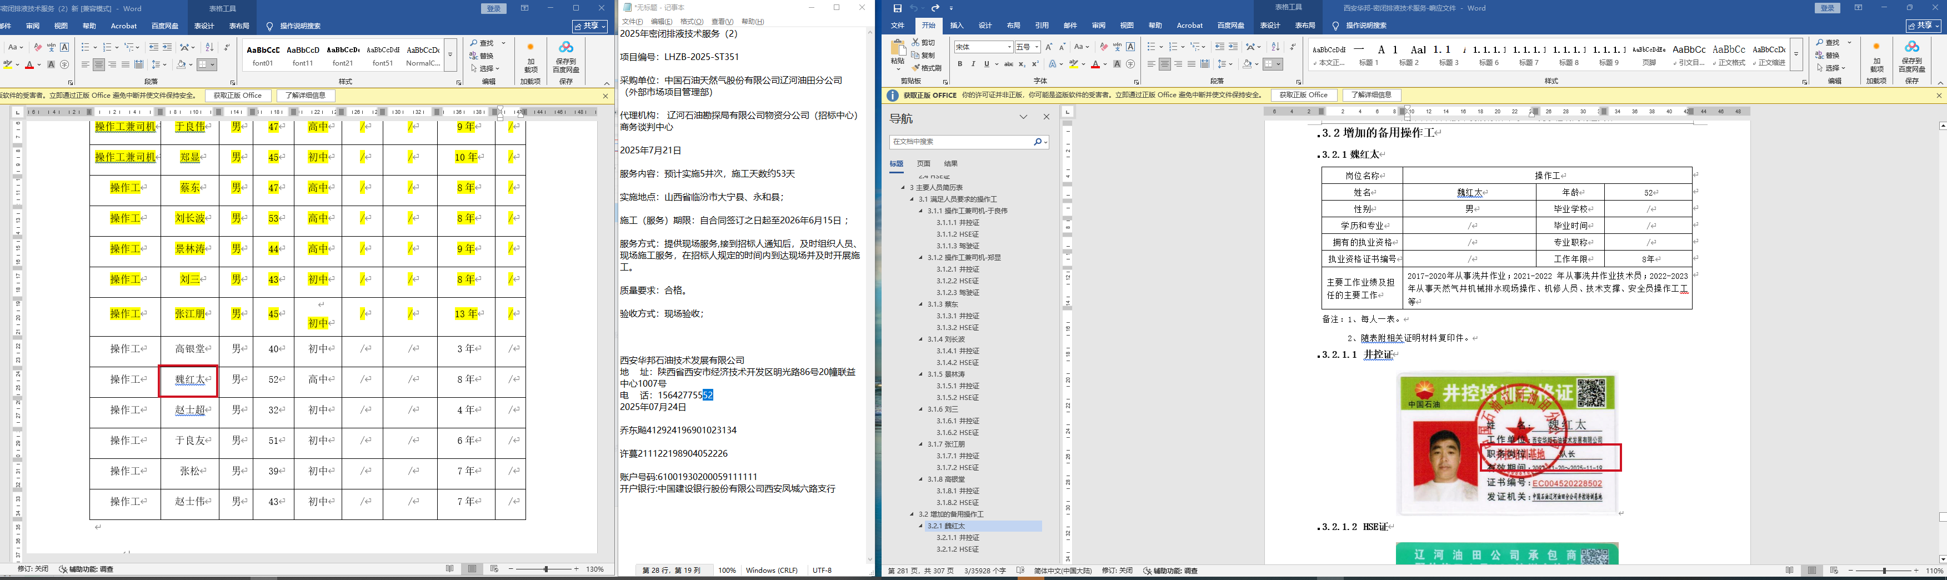Image resolution: width=1947 pixels, height=580 pixels.
Task: Copy selection using 复制 in right Word
Action: pos(924,55)
